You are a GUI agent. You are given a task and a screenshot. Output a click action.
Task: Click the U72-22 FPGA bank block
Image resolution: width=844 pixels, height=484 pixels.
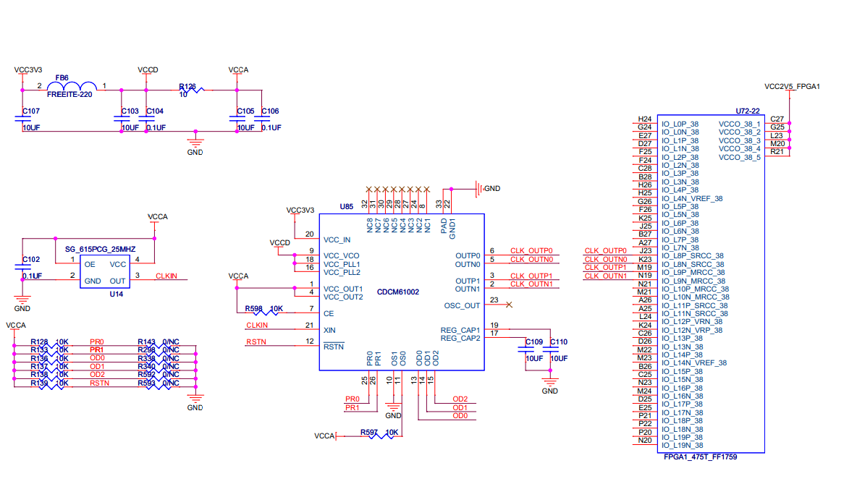coord(711,284)
